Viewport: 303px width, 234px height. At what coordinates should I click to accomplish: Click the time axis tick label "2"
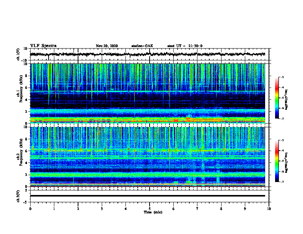coord(78,209)
